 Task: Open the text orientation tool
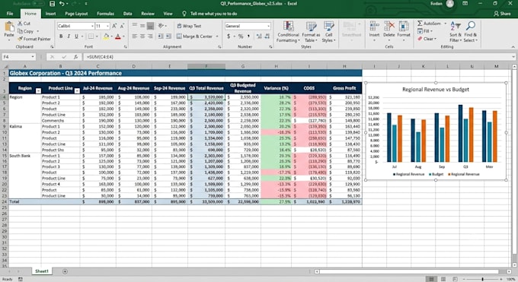(161, 26)
